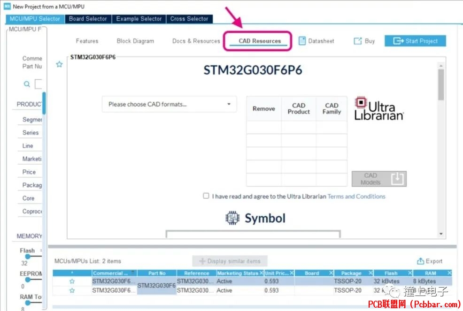Click the Remove column header in CAD table
Screen dimensions: 463x311
pos(264,108)
